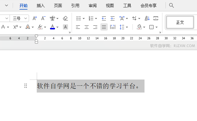Viewport: 197px width, 121px height.
Task: Apply paragraph shading fill
Action: 139,27
